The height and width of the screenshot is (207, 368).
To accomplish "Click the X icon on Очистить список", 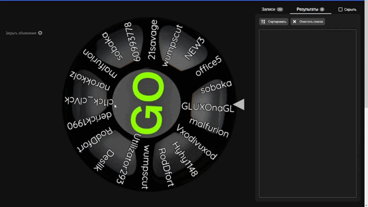I will [294, 21].
